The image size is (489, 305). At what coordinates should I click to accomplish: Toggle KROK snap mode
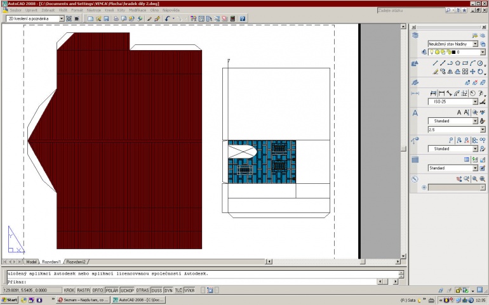(69, 290)
